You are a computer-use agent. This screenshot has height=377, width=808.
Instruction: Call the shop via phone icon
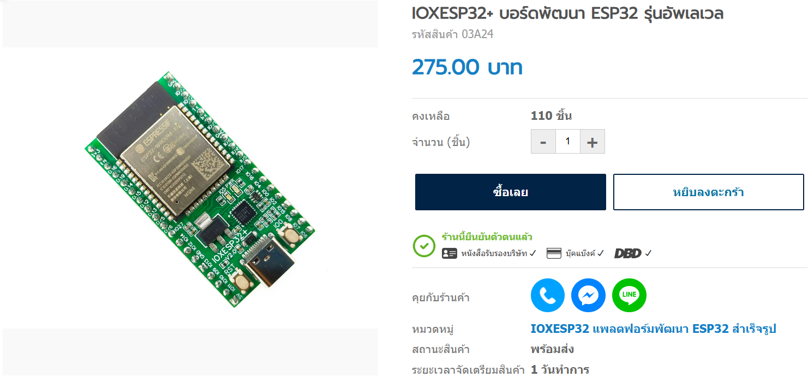[548, 295]
